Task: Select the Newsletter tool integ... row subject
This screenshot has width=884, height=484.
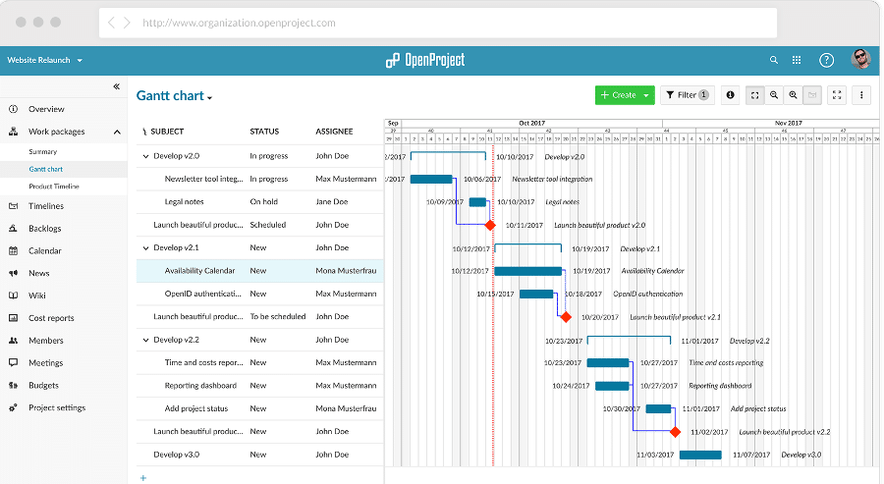Action: pos(203,180)
